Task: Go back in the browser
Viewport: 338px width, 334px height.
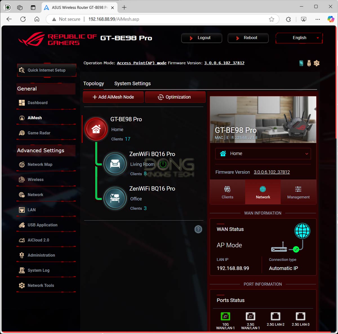Action: tap(9, 19)
